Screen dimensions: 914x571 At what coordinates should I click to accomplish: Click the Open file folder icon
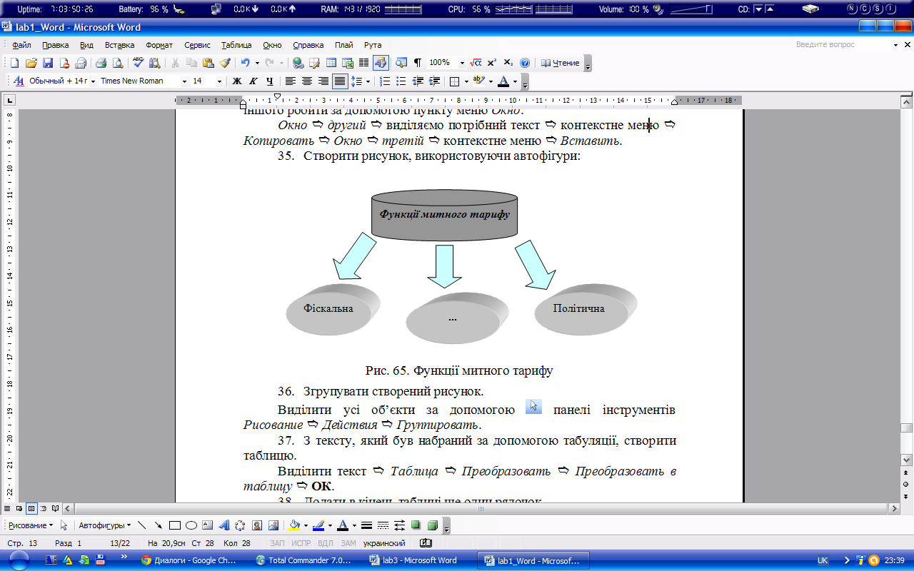(x=31, y=63)
